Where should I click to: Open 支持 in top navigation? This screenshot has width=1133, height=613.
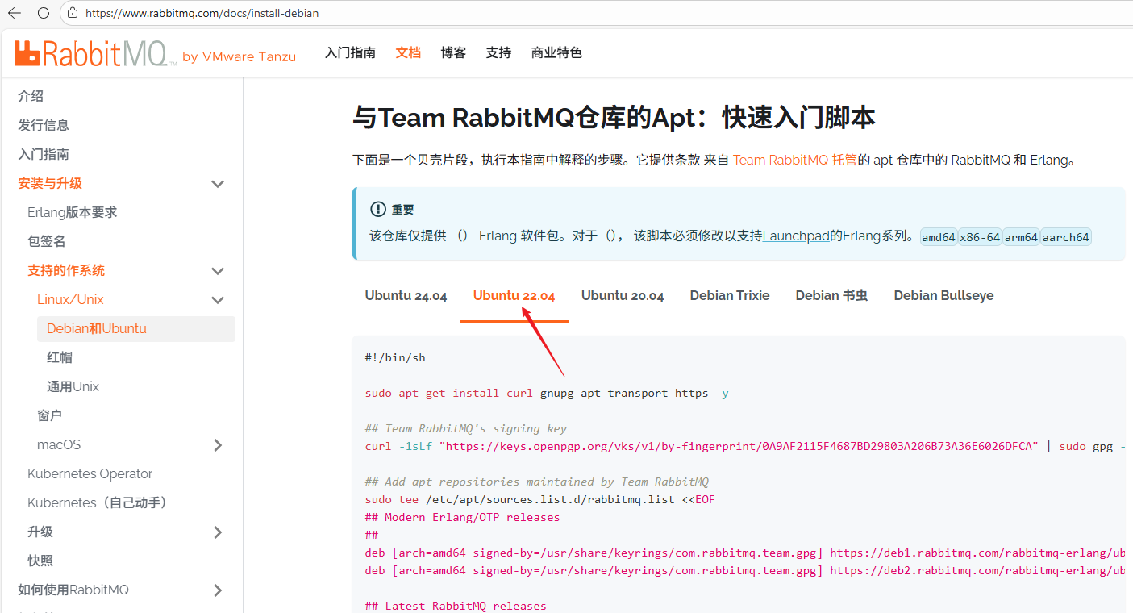(x=498, y=52)
